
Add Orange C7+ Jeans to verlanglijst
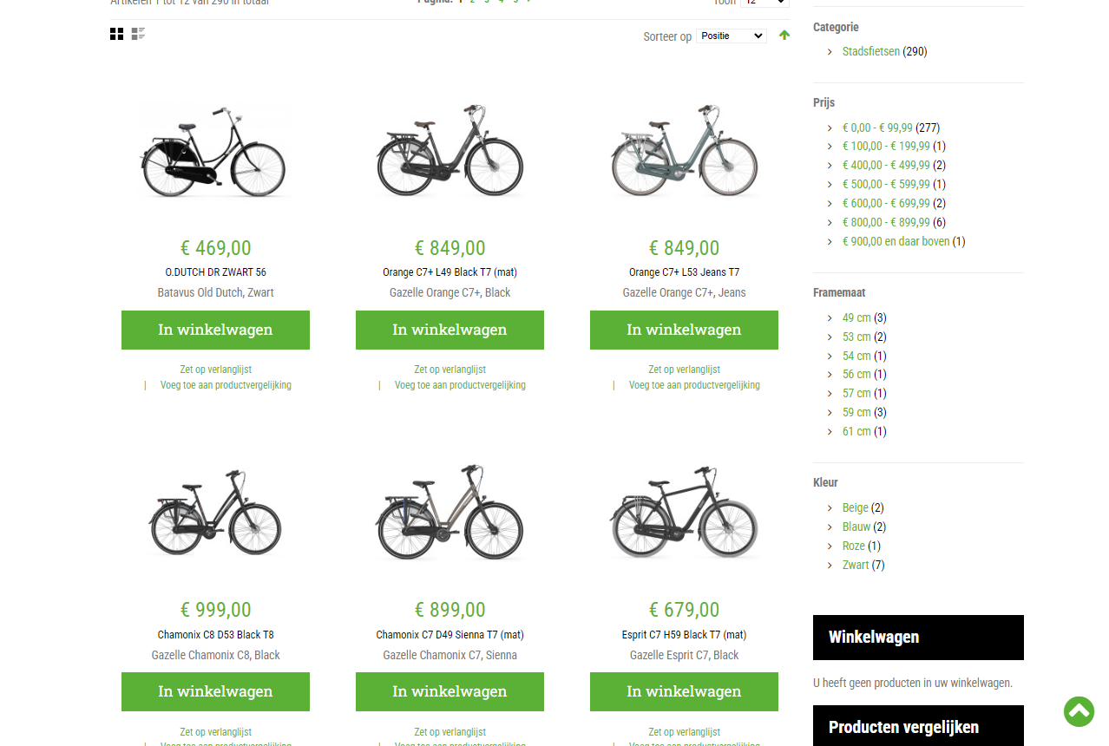[x=684, y=370]
